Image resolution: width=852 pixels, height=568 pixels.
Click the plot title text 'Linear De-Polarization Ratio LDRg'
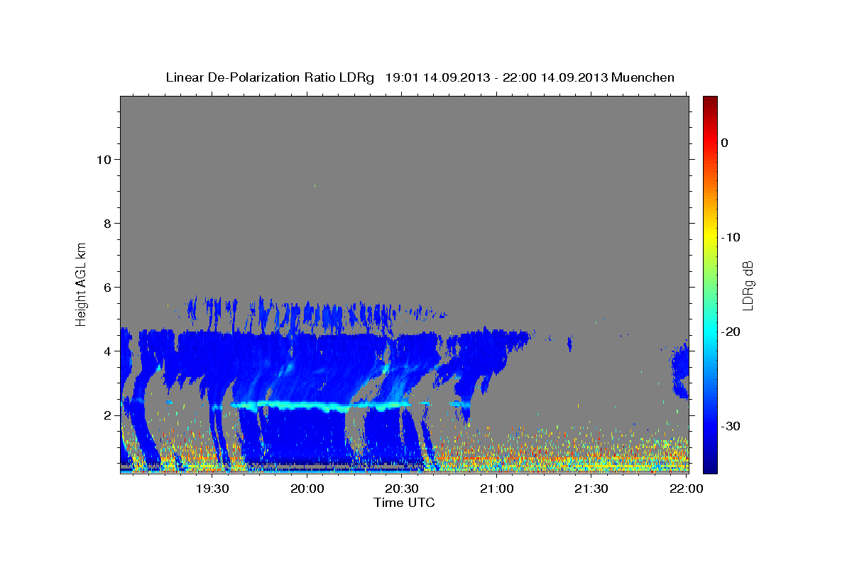click(x=269, y=77)
